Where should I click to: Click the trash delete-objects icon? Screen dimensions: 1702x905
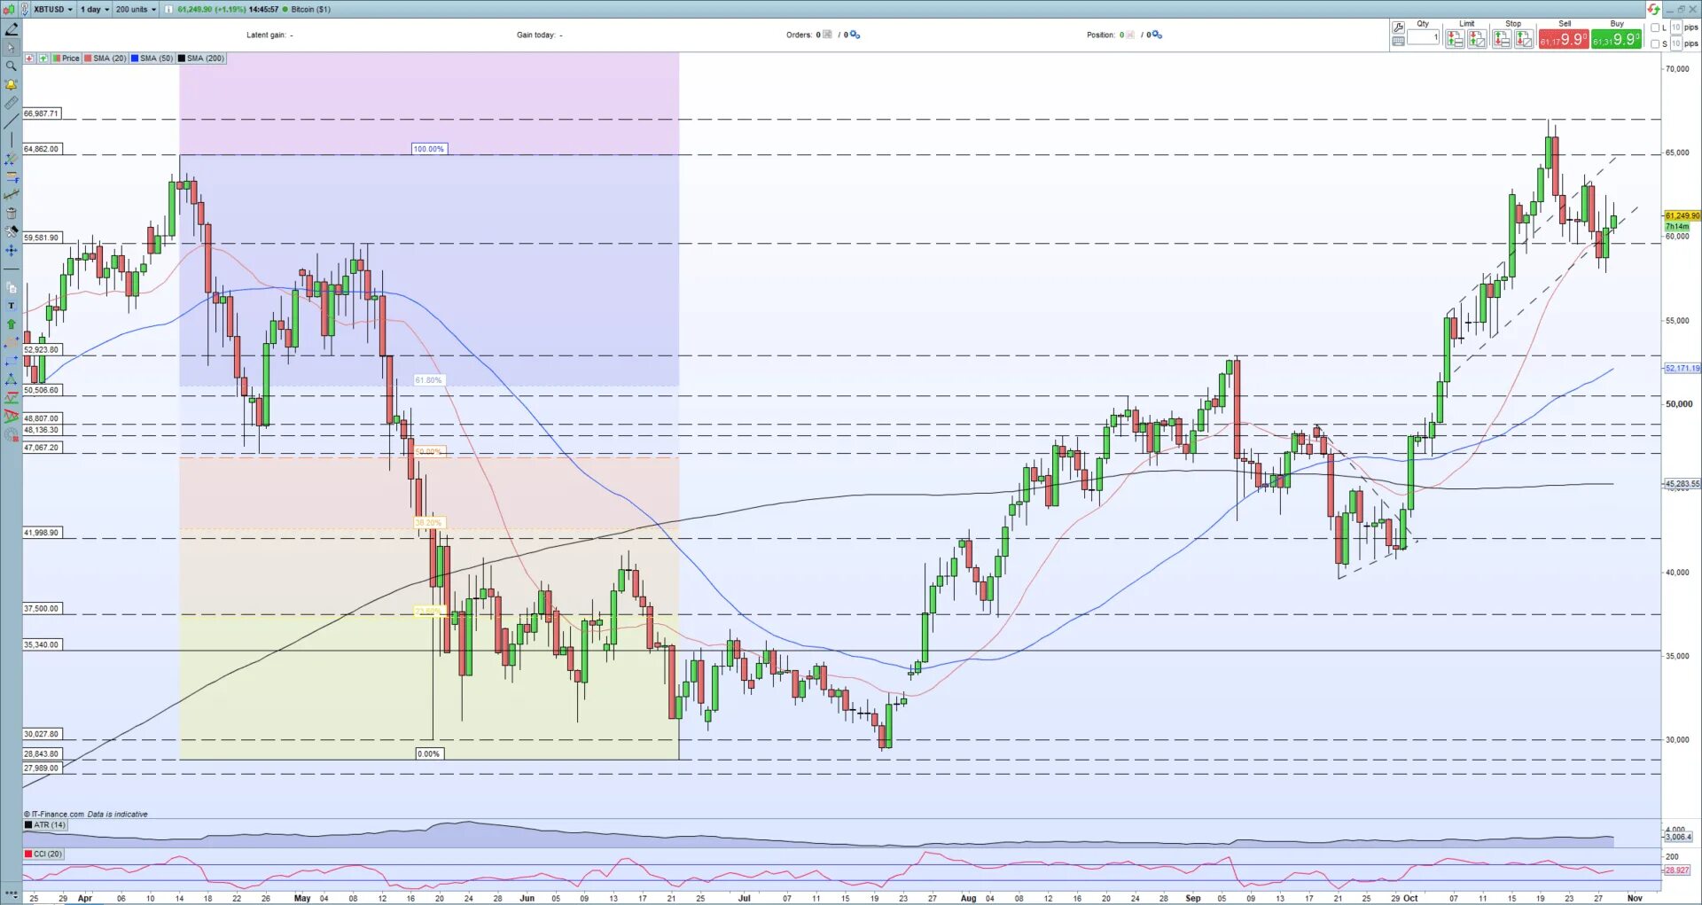12,214
